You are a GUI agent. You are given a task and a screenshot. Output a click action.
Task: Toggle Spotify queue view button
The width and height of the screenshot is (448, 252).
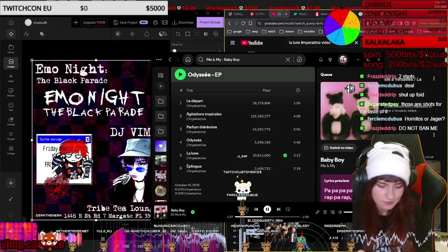click(325, 212)
